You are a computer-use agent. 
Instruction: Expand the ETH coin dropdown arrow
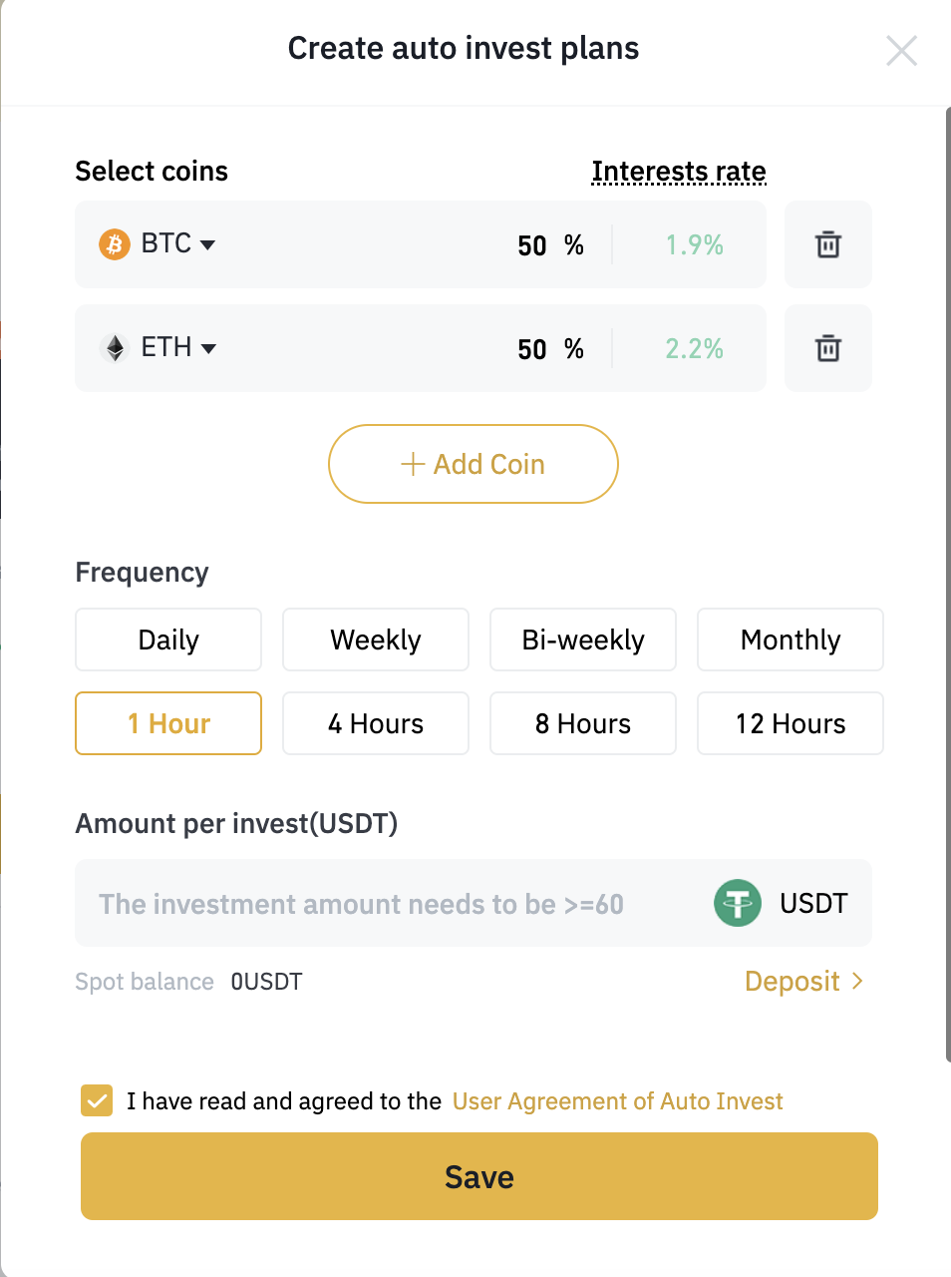click(x=208, y=349)
